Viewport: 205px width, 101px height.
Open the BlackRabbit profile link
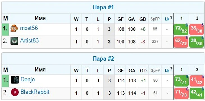pyautogui.click(x=35, y=92)
